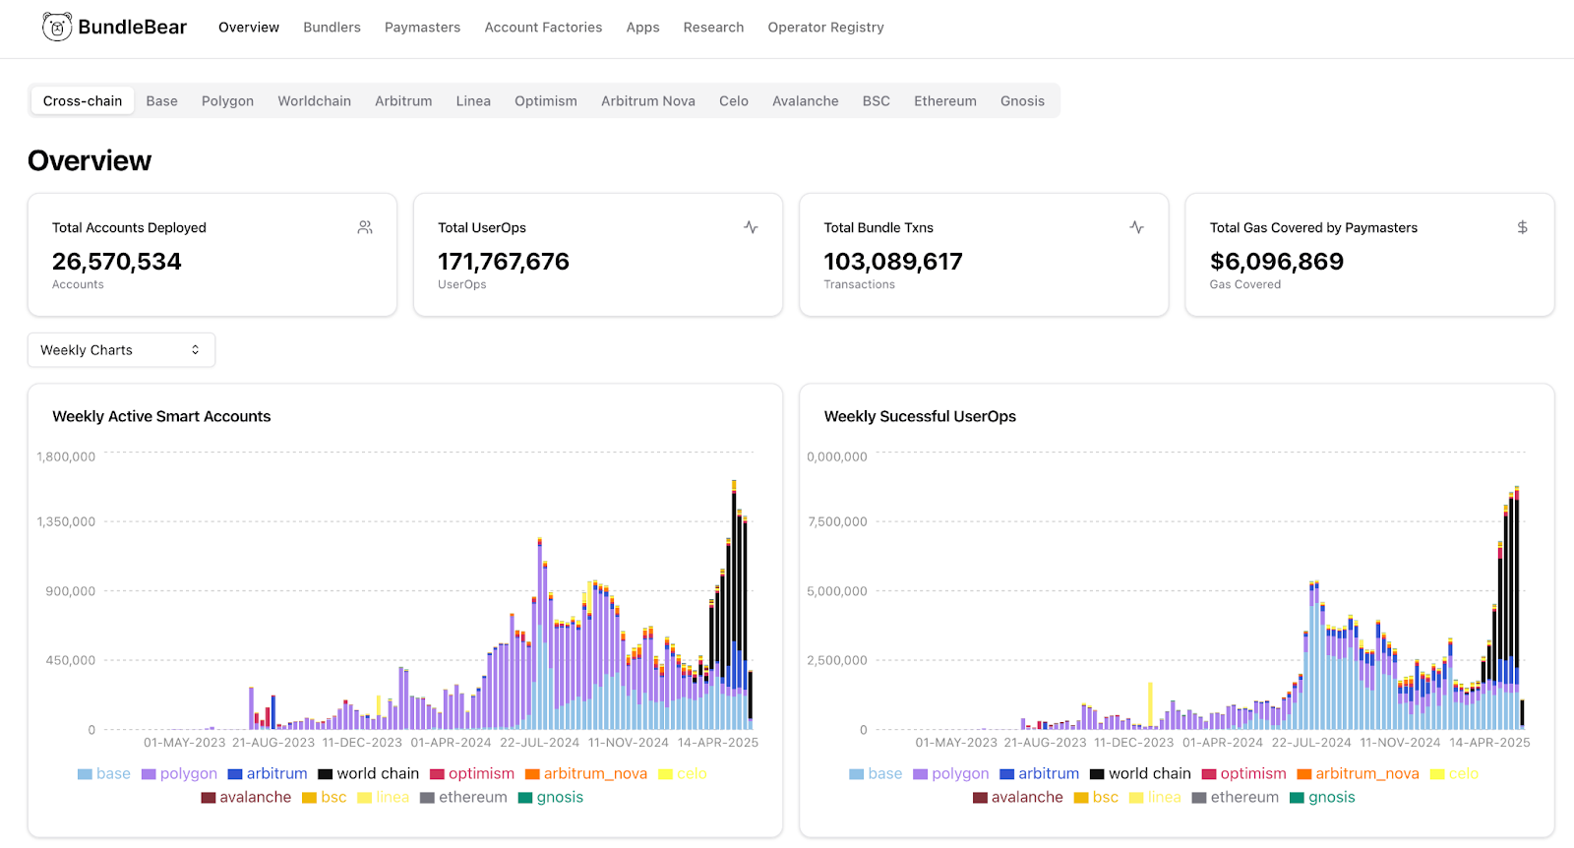This screenshot has height=848, width=1574.
Task: Navigate to Paymasters
Action: click(x=422, y=28)
